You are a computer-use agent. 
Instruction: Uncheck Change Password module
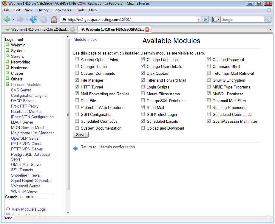click(208, 59)
